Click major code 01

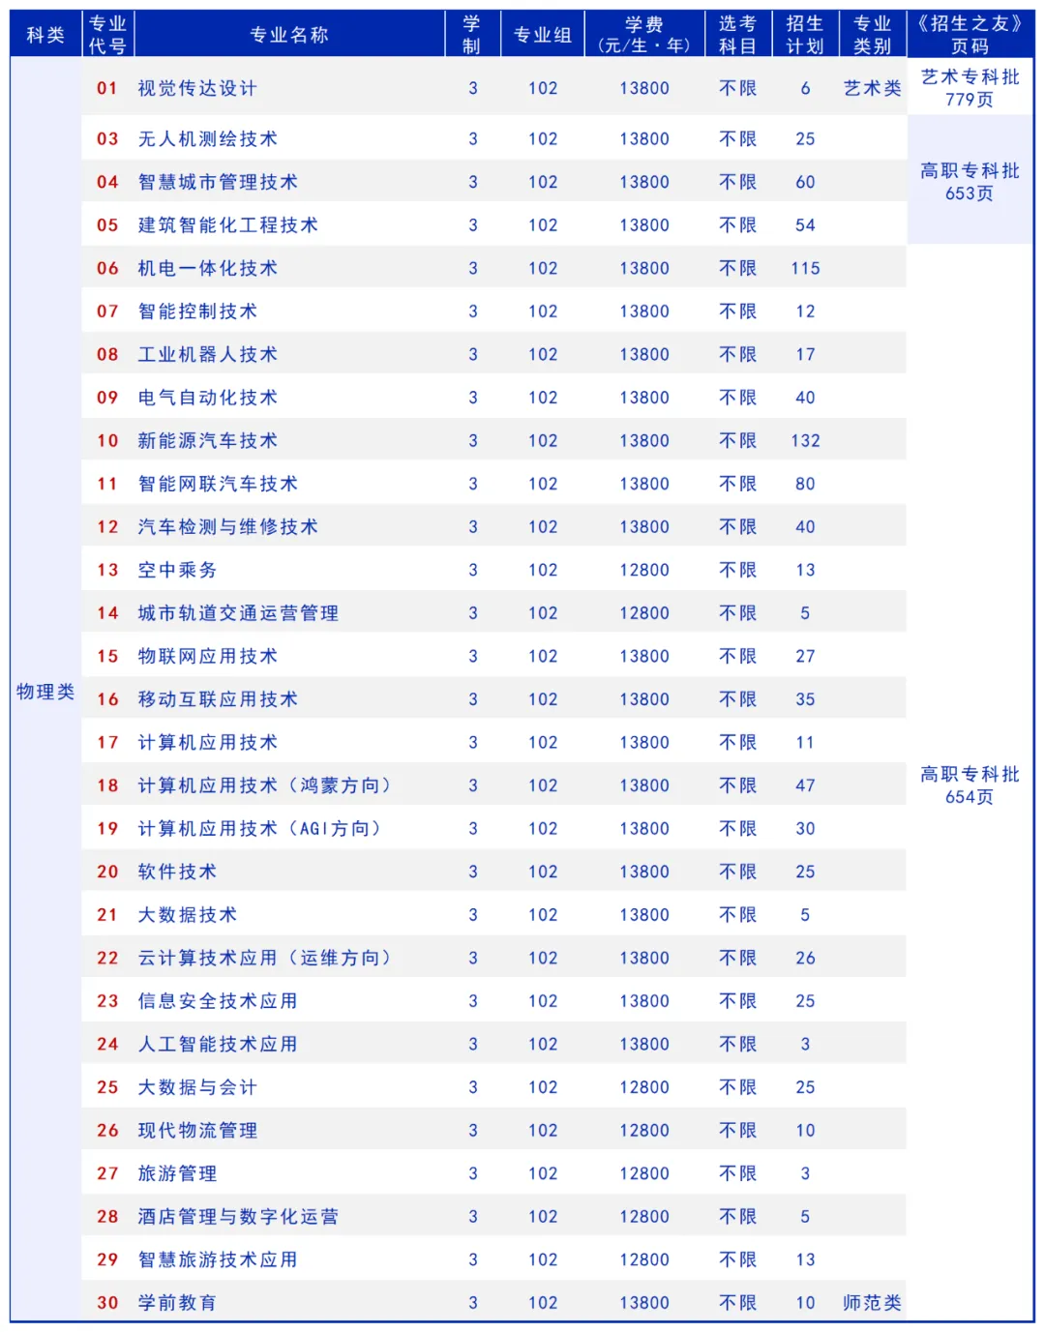[x=107, y=88]
